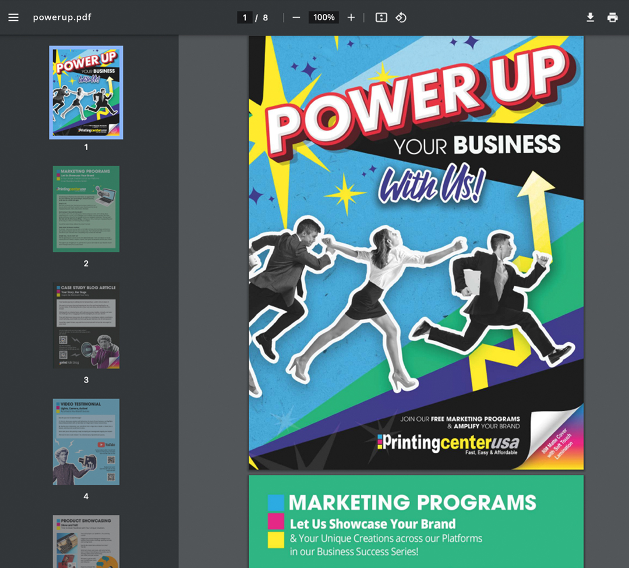Viewport: 629px width, 568px height.
Task: Click the With Us! script text
Action: [432, 183]
